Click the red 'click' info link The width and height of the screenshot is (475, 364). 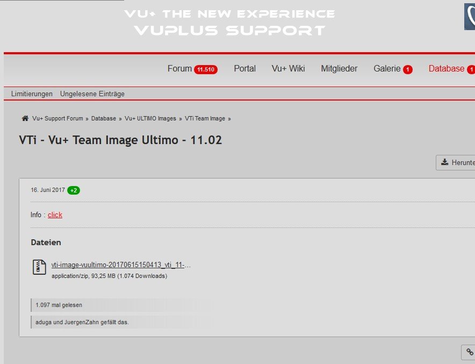55,215
